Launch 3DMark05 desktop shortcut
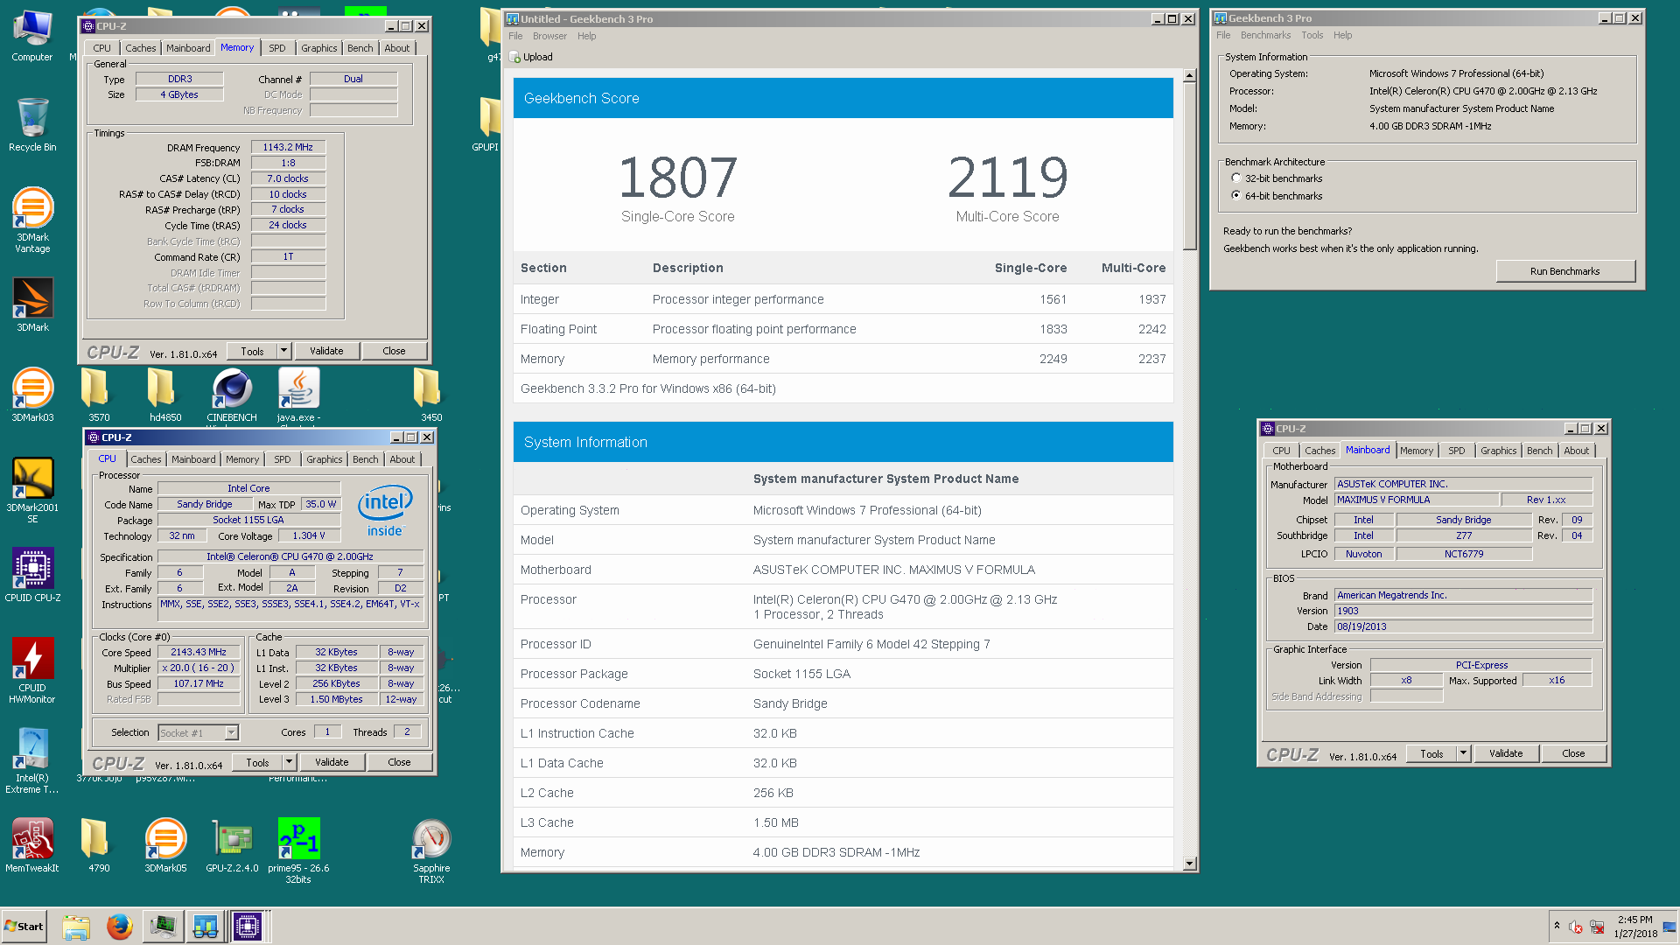The width and height of the screenshot is (1680, 945). pos(165,845)
